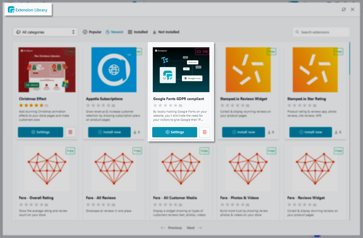Select the Popular filter tab
The height and width of the screenshot is (238, 363).
[92, 32]
